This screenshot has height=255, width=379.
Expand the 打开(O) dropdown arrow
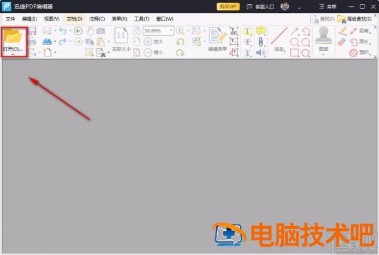point(13,54)
